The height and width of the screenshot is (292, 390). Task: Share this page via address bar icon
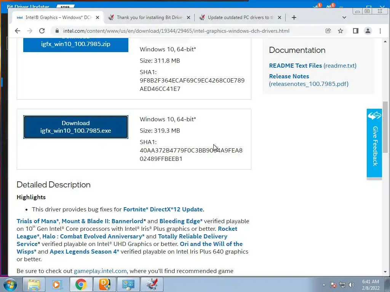click(x=328, y=31)
